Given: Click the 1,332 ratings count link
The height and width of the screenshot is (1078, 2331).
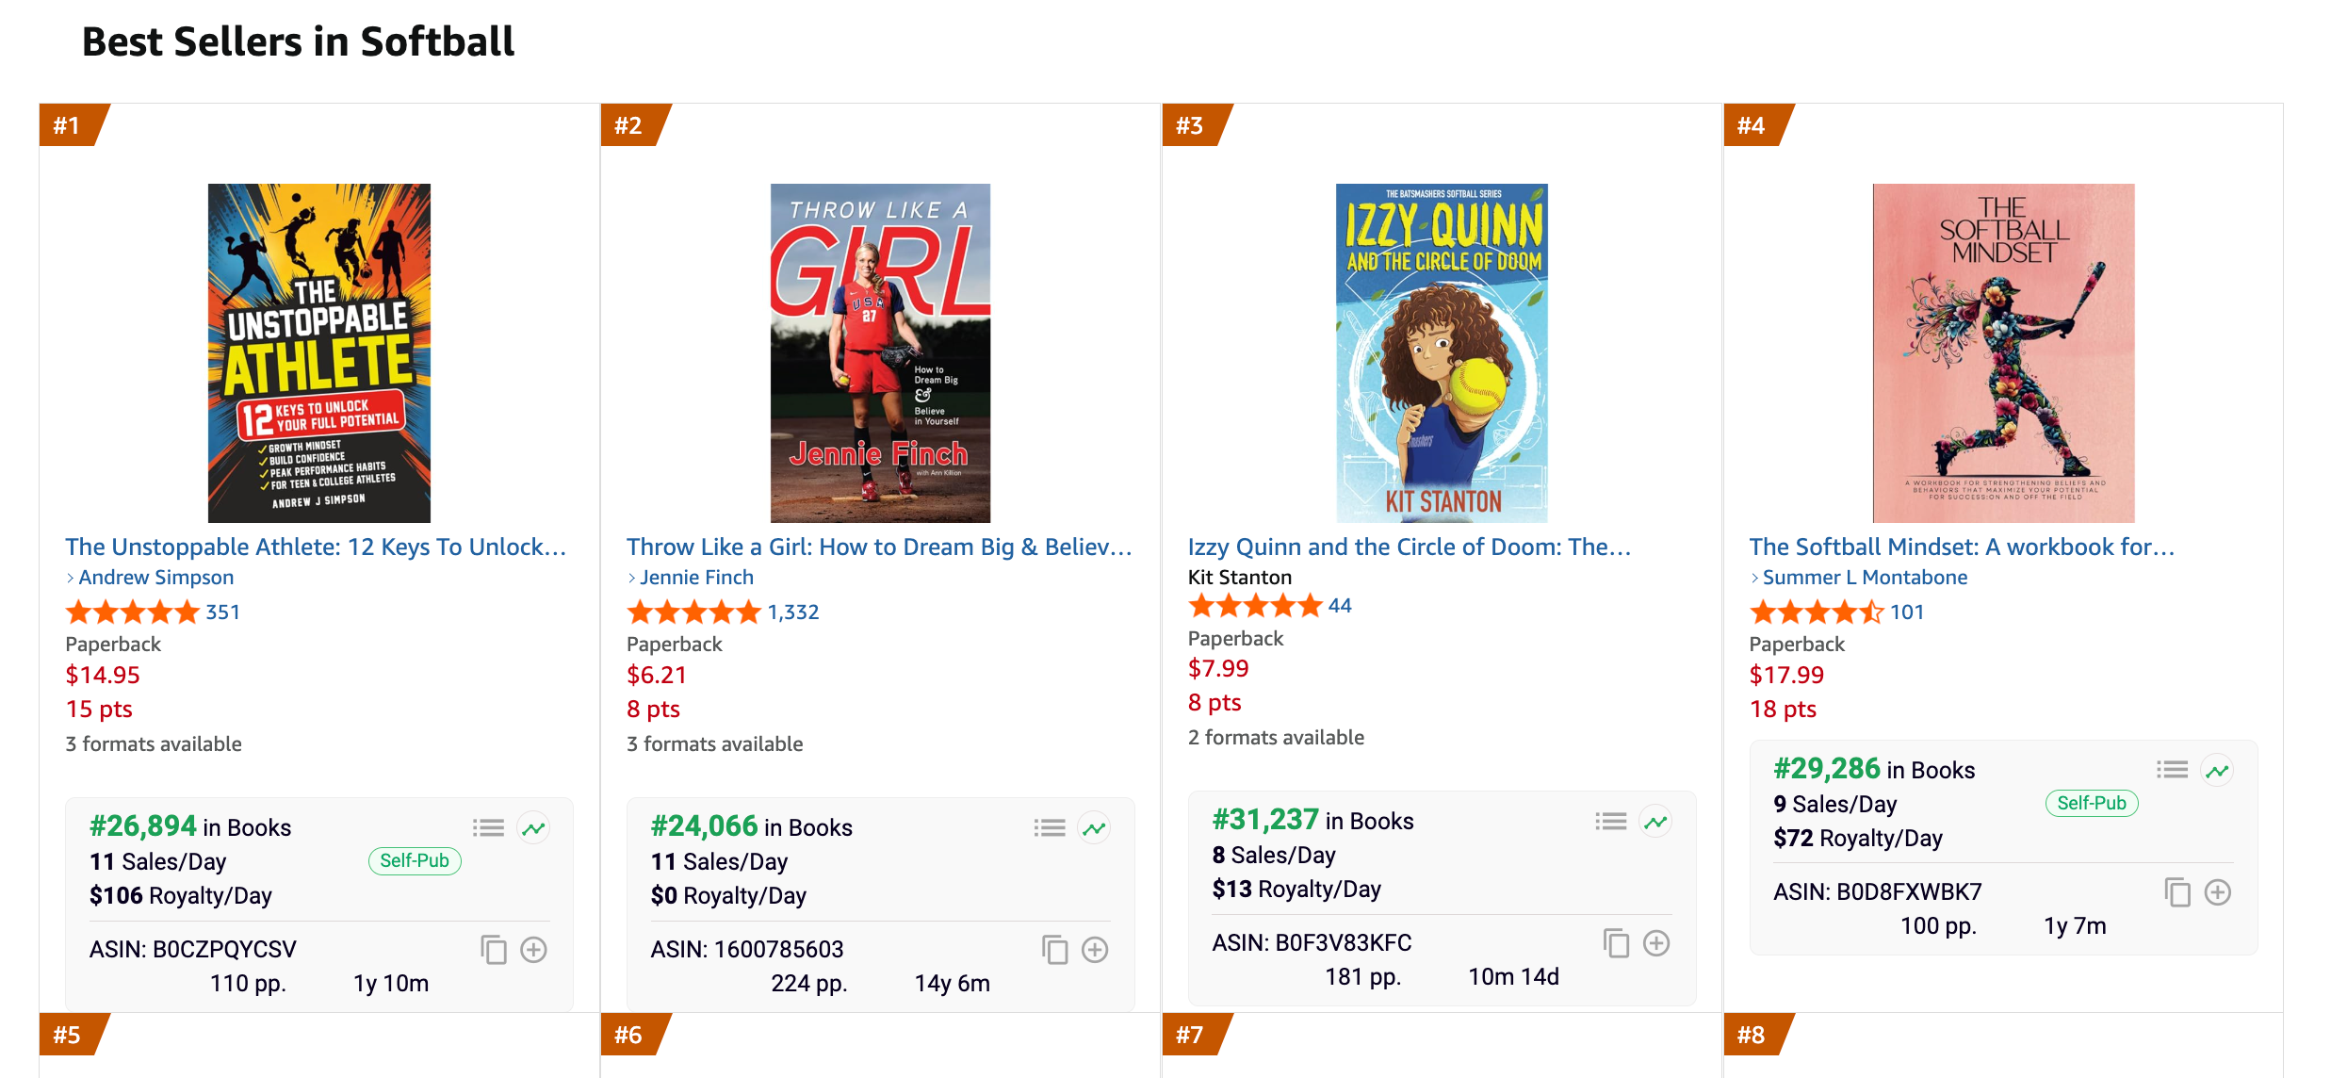Looking at the screenshot, I should point(792,612).
